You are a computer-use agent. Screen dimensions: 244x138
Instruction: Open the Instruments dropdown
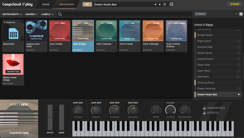[12, 14]
